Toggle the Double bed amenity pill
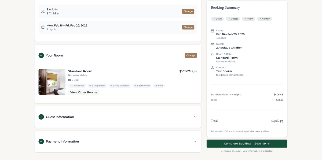 77,85
